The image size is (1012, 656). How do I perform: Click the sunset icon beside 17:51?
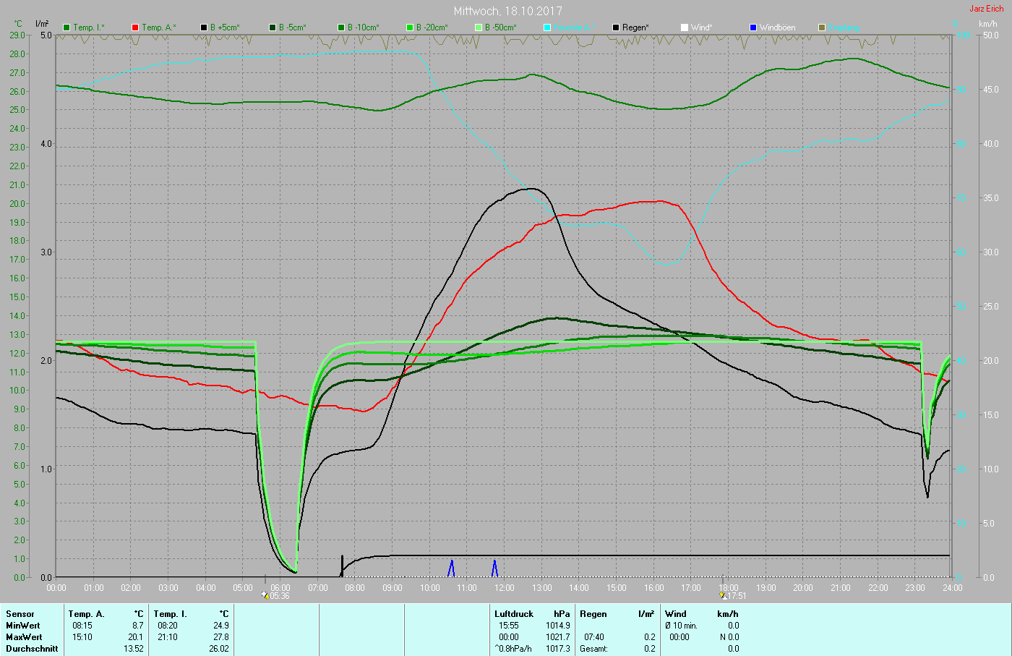coord(723,595)
